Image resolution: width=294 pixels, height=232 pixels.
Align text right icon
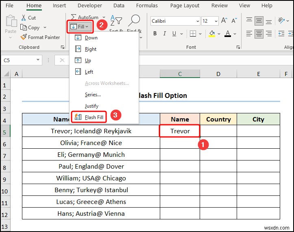269,34
